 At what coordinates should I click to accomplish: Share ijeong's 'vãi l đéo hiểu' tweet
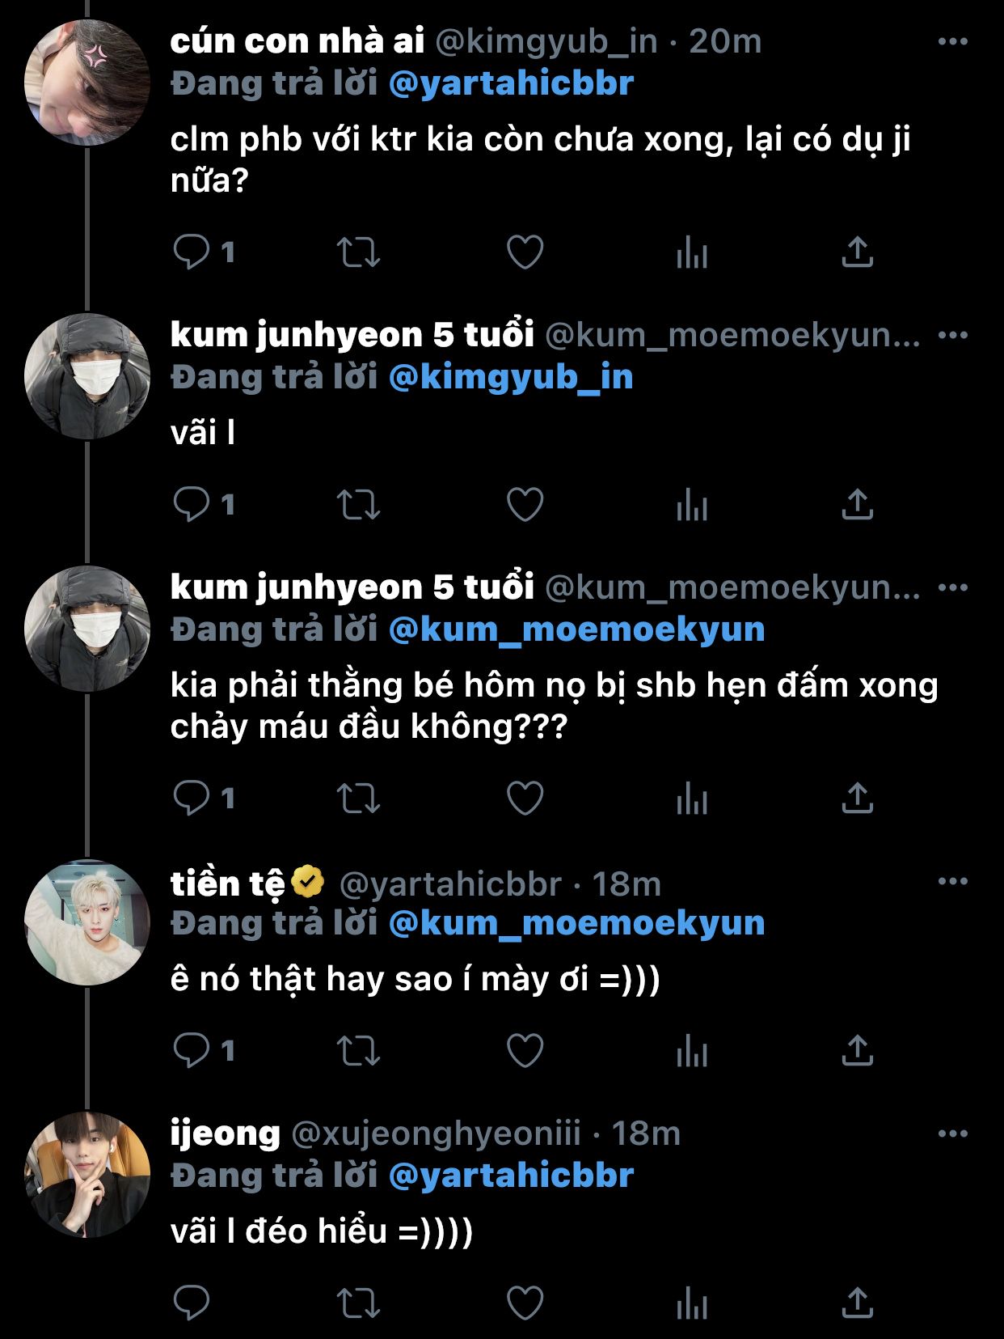[x=857, y=1303]
